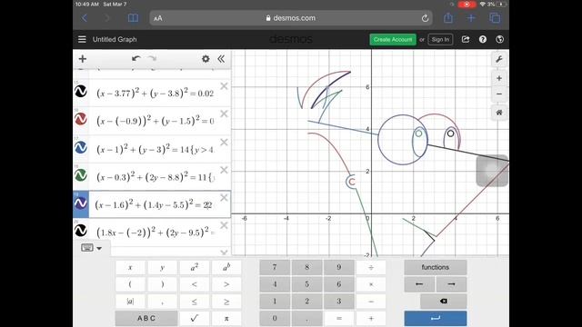Tap the number 0 key
The height and width of the screenshot is (327, 582).
[x=275, y=319]
